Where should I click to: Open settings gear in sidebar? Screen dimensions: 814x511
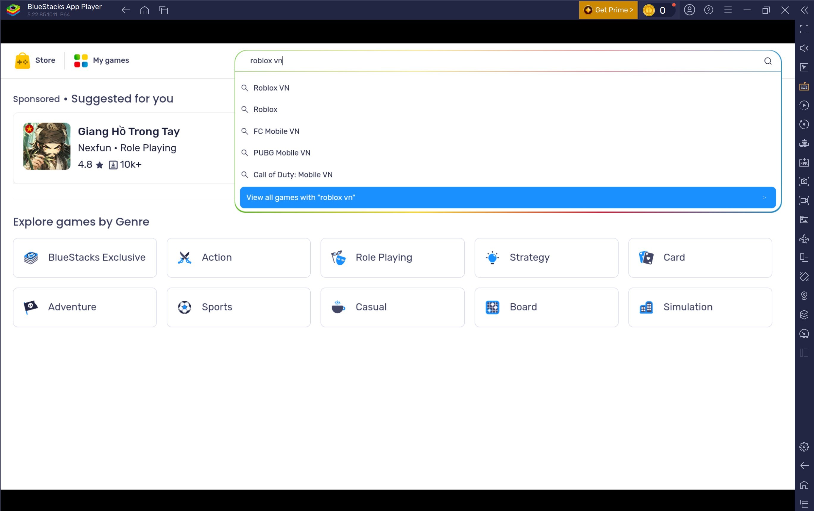point(804,447)
